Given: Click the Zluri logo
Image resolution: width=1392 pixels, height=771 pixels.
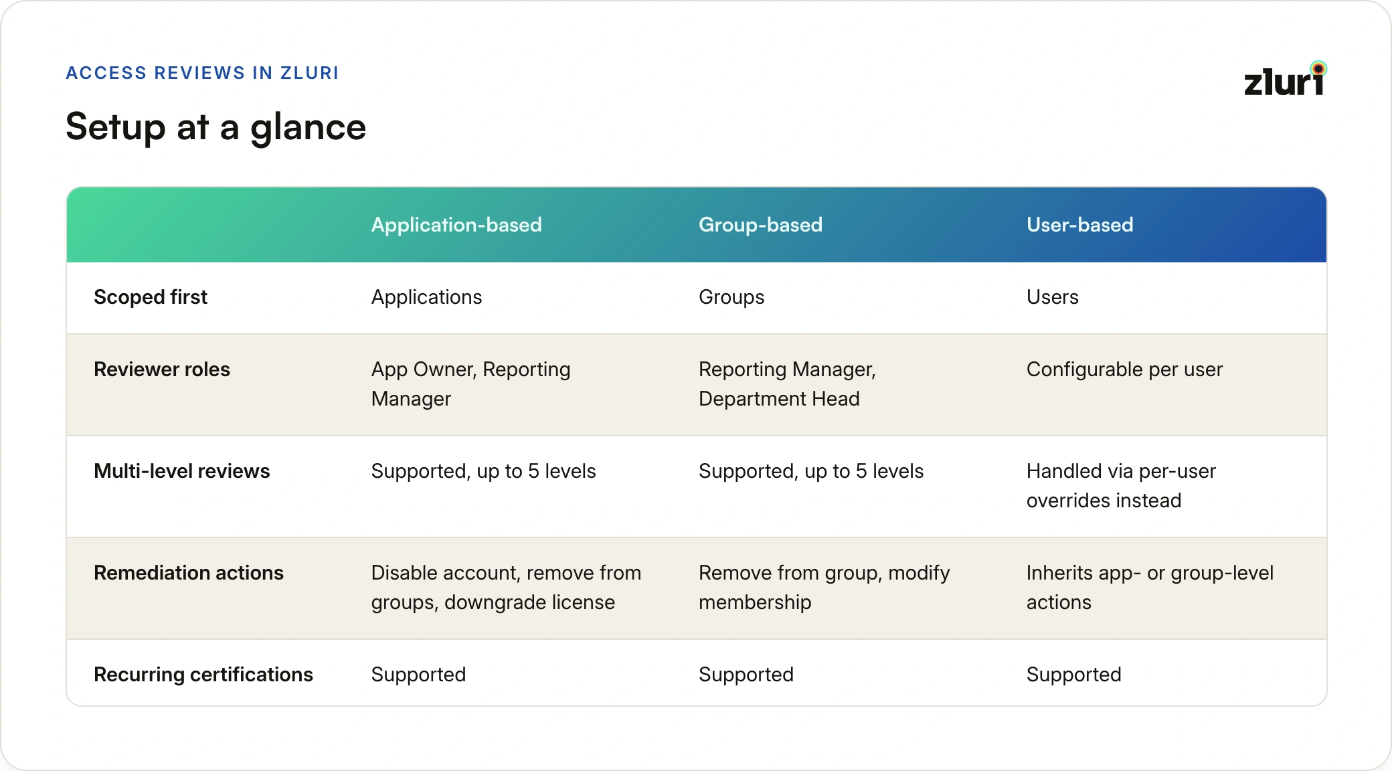Looking at the screenshot, I should click(x=1285, y=79).
